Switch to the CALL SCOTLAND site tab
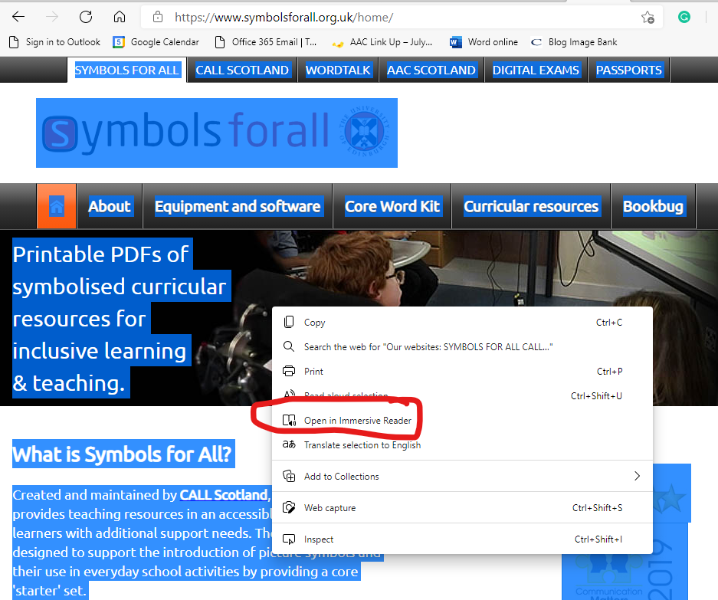Image resolution: width=718 pixels, height=600 pixels. (242, 70)
